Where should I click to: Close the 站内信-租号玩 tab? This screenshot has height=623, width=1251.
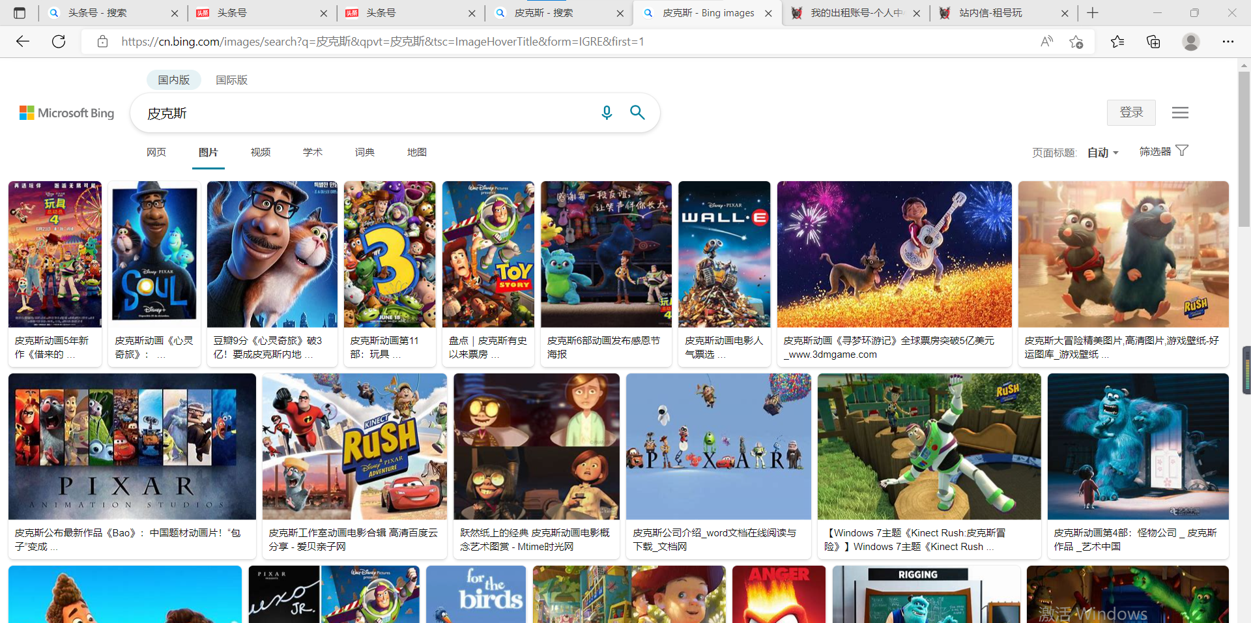coord(1065,13)
